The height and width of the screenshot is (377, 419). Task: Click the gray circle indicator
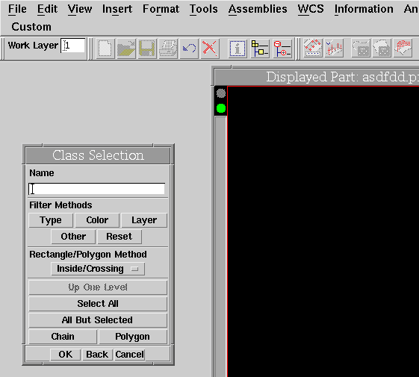coord(221,93)
